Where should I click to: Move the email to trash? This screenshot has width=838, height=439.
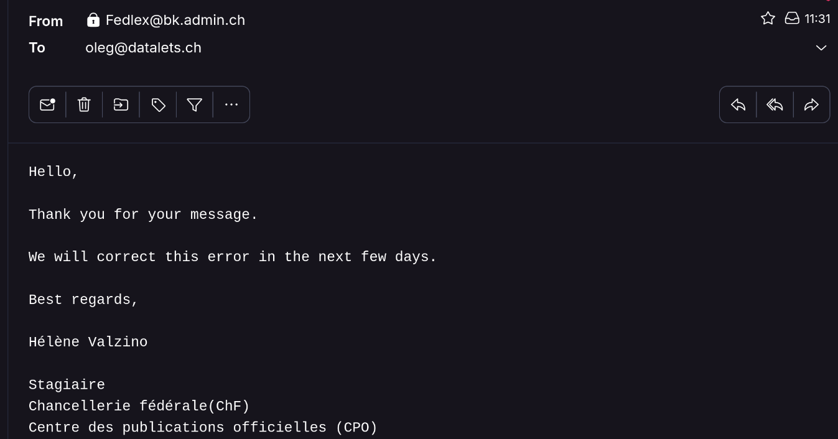84,104
